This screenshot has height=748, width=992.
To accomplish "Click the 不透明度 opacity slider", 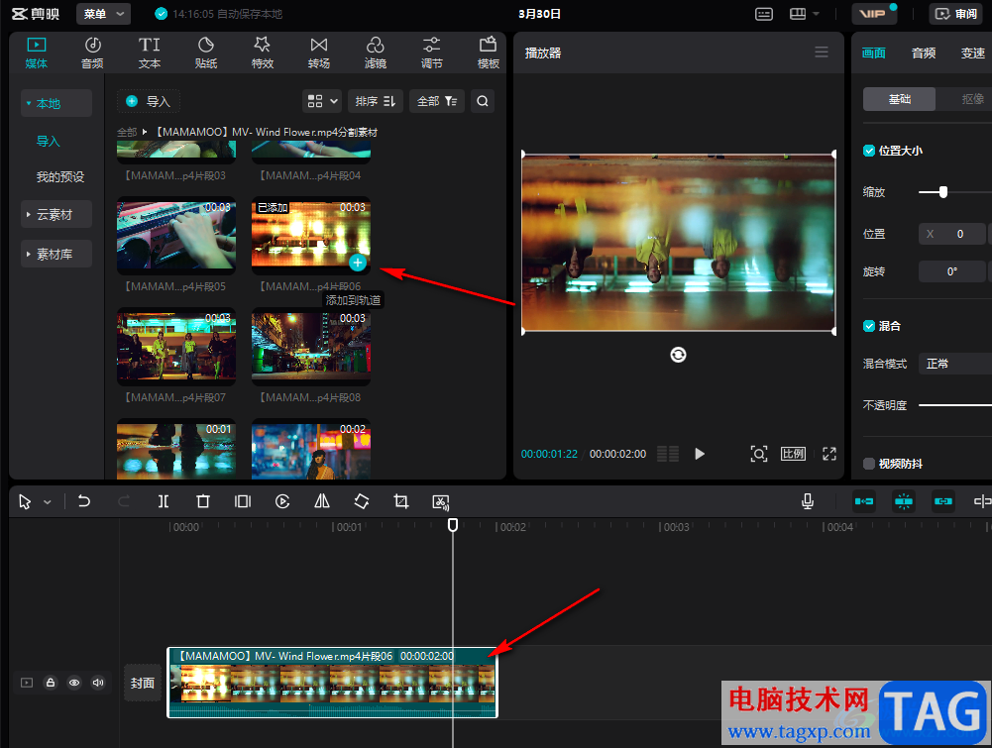I will [954, 405].
